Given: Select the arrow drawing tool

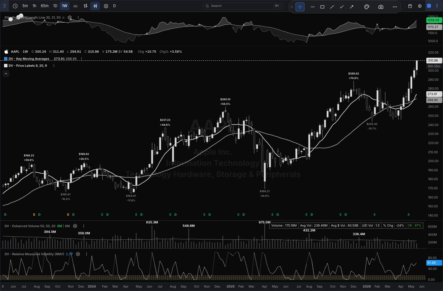Looking at the screenshot, I should coord(352,7).
